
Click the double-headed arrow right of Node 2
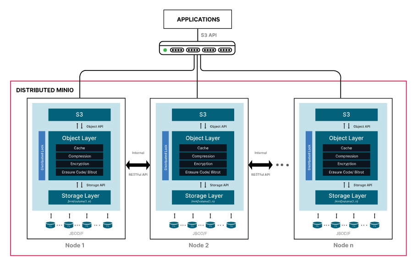pos(260,165)
